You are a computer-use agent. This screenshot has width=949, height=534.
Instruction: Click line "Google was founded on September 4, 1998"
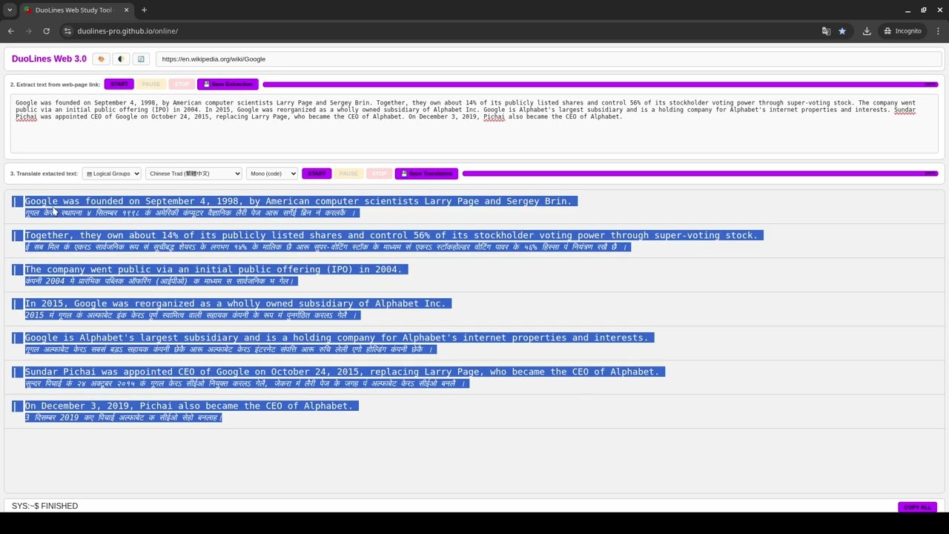298,201
